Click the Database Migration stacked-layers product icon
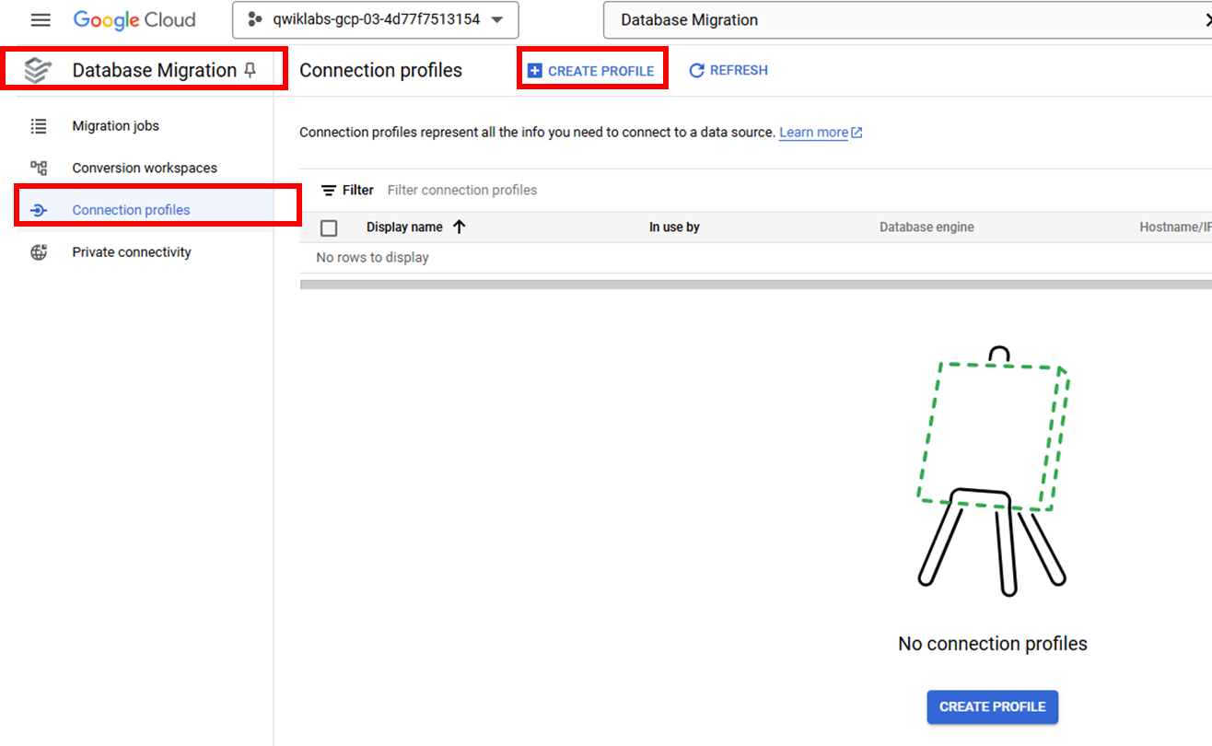This screenshot has height=746, width=1212. point(37,70)
